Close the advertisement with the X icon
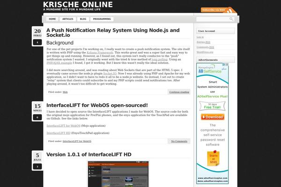Viewport: 281px width, 187px height. [227, 65]
